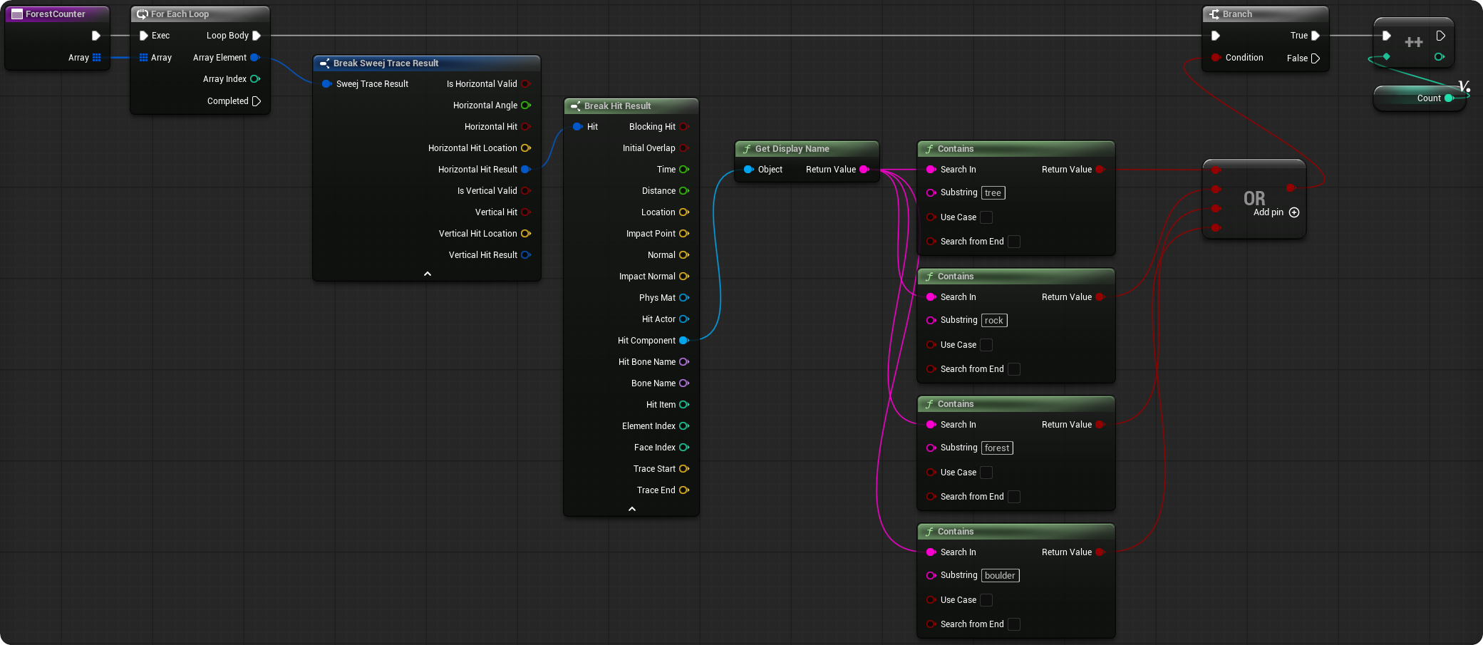The height and width of the screenshot is (645, 1483).
Task: Toggle Search from End on 'boulder' Contains node
Action: coord(1014,624)
